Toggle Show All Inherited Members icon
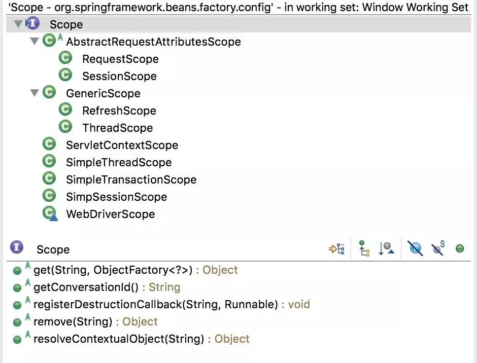Viewport: 477px width, 363px height. click(x=364, y=248)
